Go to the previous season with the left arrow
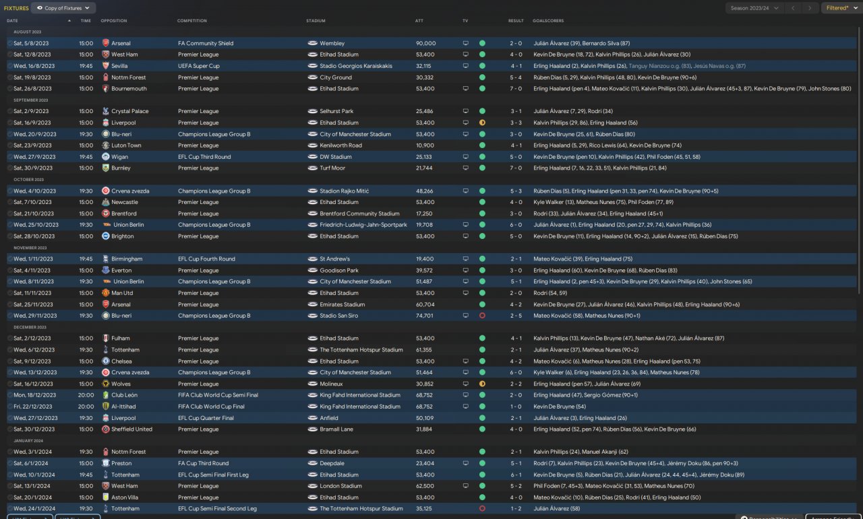 coord(793,8)
